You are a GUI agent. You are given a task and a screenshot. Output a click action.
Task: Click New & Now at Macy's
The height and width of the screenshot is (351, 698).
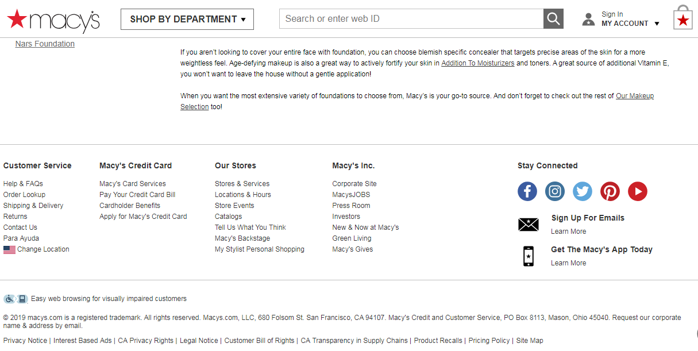pos(365,227)
